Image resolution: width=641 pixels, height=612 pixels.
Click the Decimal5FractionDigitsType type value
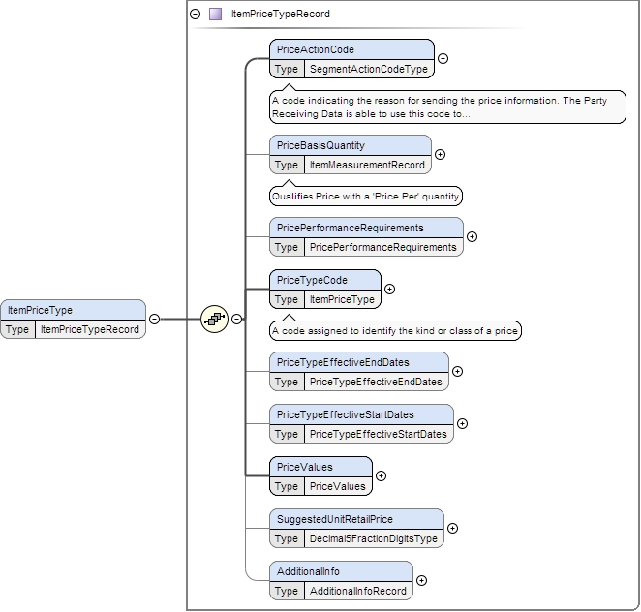pos(373,539)
